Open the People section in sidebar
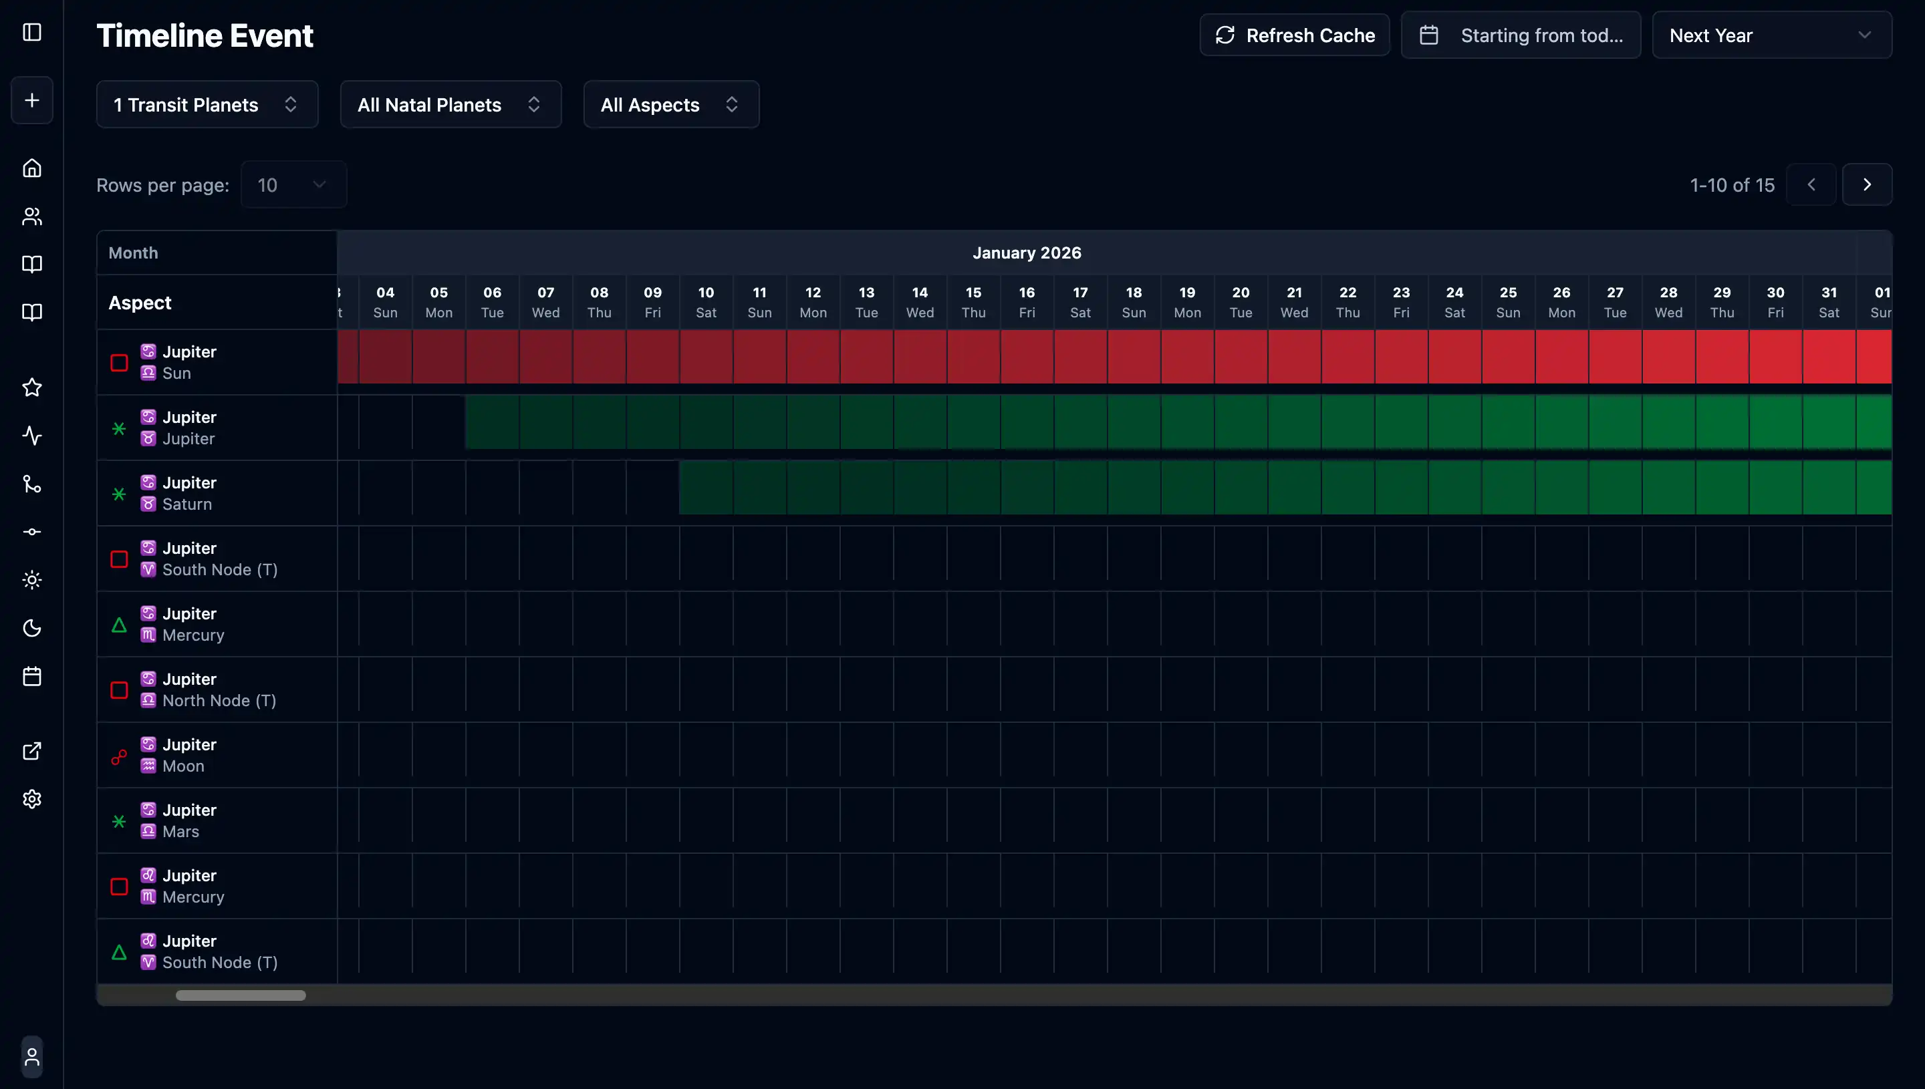This screenshot has height=1089, width=1925. click(31, 216)
